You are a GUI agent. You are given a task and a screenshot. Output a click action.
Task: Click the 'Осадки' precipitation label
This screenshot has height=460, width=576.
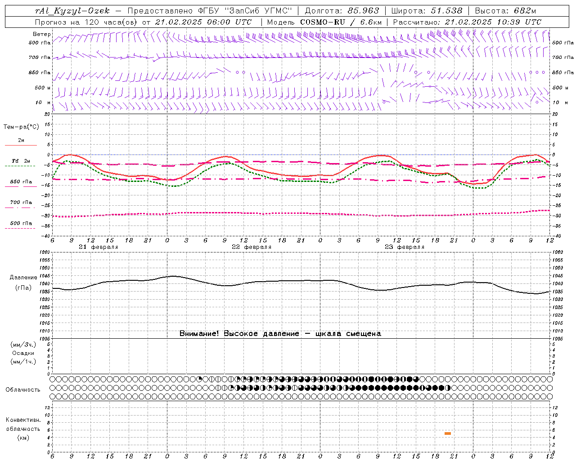point(23,353)
